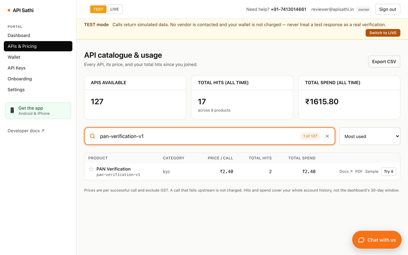Open the chat bubble icon
408x255 pixels.
tap(361, 240)
